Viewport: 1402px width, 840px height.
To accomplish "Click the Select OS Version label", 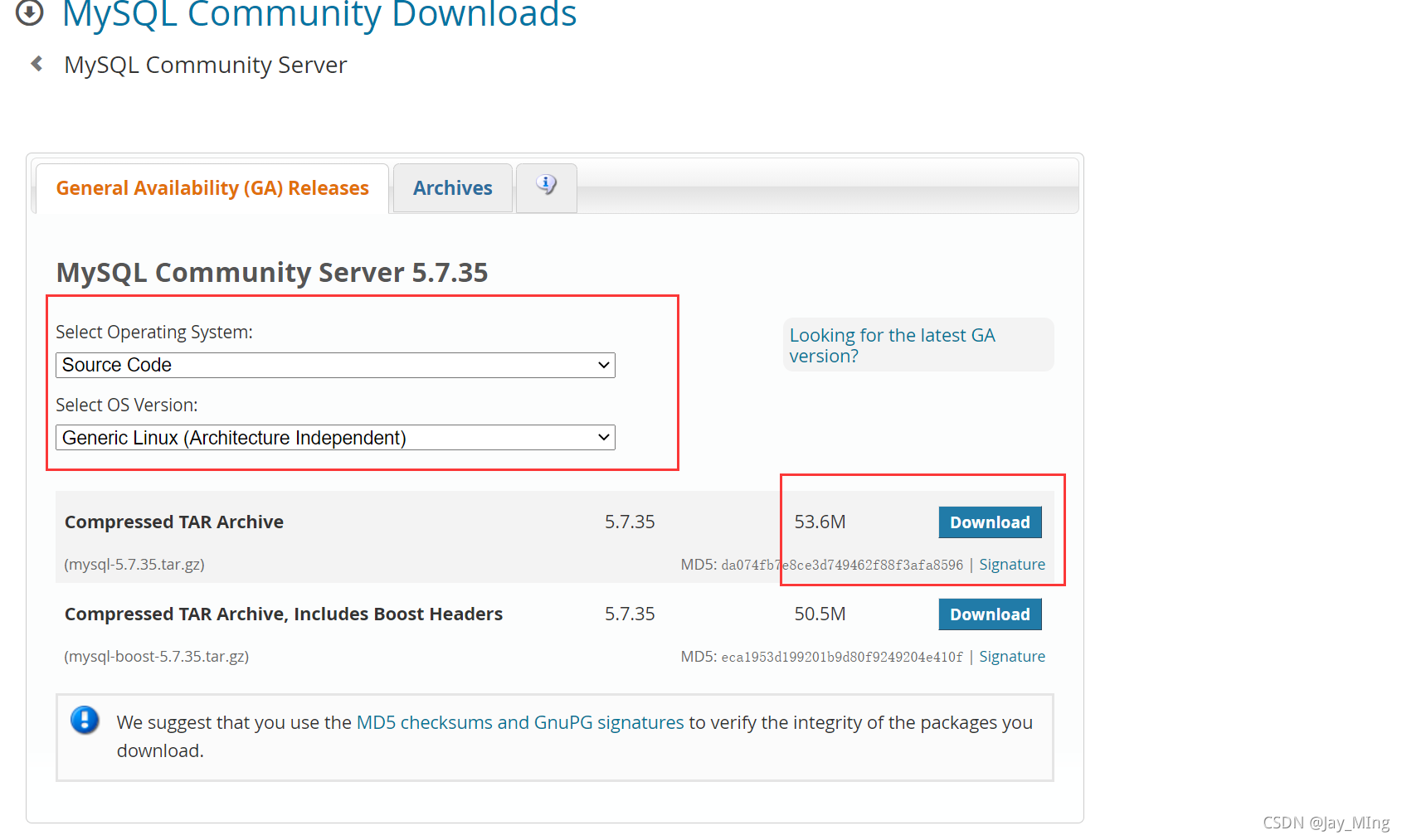I will click(x=127, y=405).
